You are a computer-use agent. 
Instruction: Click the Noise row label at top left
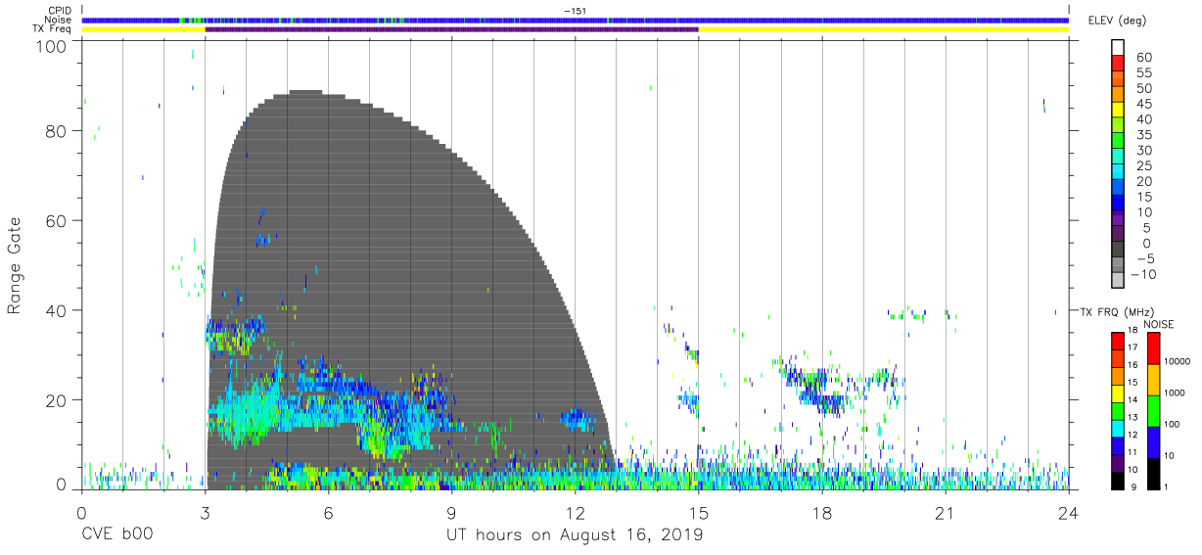59,20
